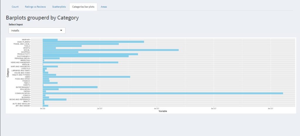Click the ENTERTAINMENT category bar
The image size is (300, 136).
coord(70,87)
